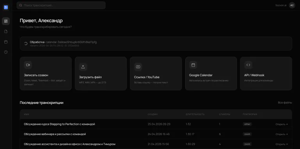The height and width of the screenshot is (149, 300).
Task: Click the 'other' platform badge
Action: pos(247,124)
